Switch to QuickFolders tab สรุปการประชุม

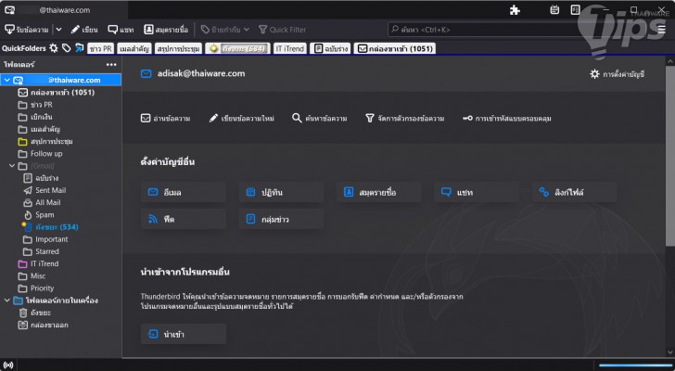(x=178, y=48)
